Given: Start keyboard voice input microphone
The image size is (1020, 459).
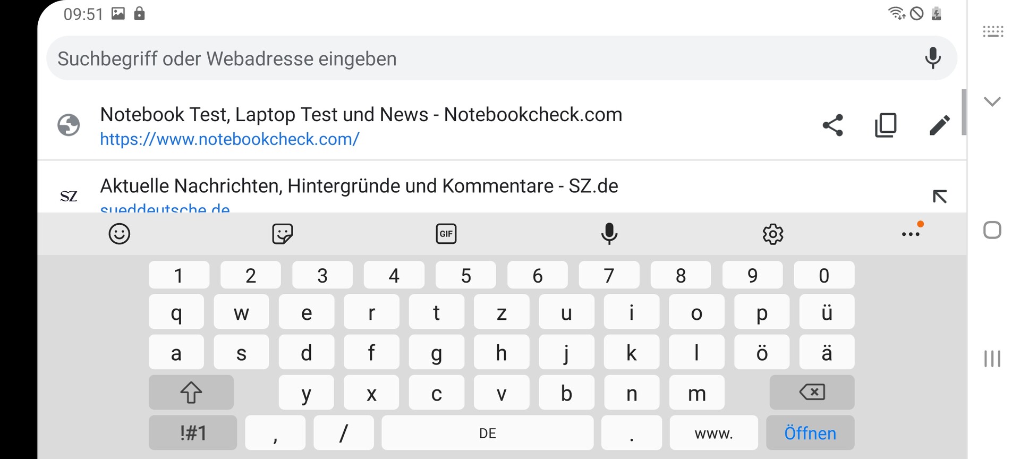Looking at the screenshot, I should click(x=609, y=234).
